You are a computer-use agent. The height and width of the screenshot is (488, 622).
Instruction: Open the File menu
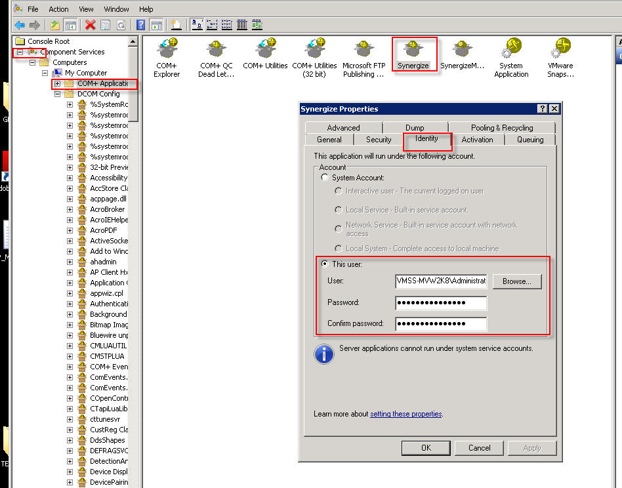click(x=33, y=9)
